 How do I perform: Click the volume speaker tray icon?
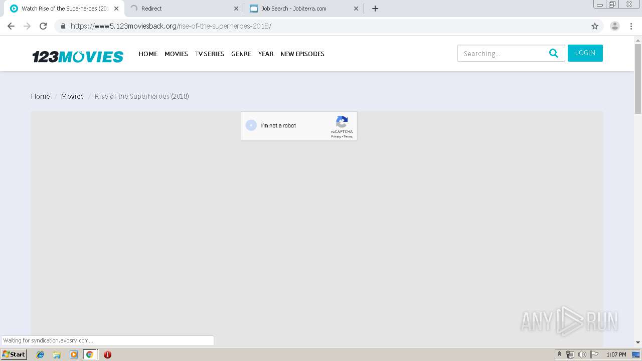[582, 354]
